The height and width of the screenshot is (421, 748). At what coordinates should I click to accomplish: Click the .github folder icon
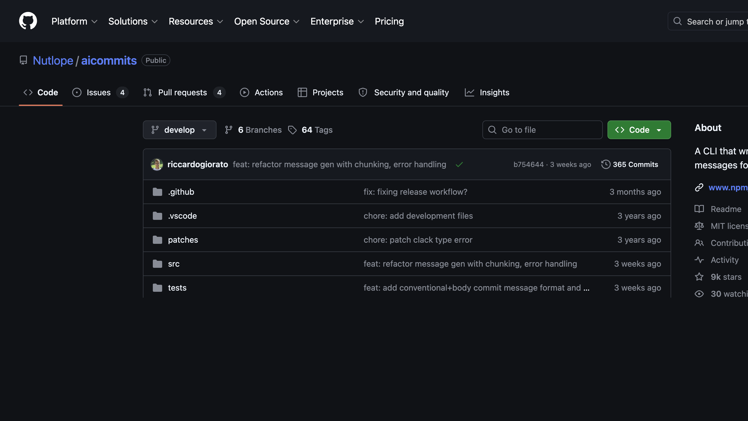point(157,192)
